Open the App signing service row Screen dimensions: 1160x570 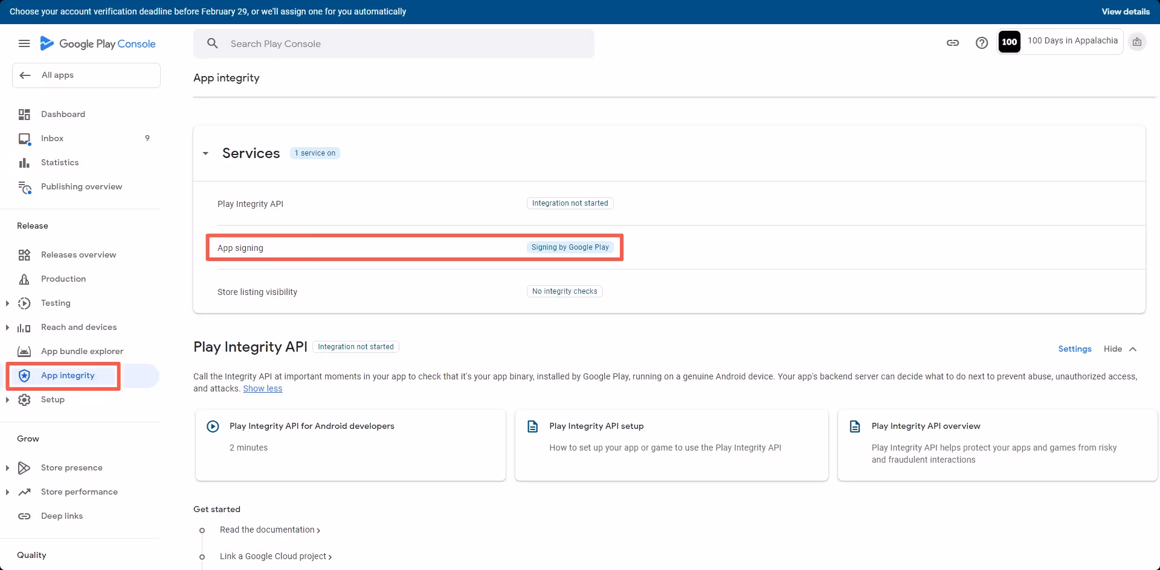tap(669, 247)
